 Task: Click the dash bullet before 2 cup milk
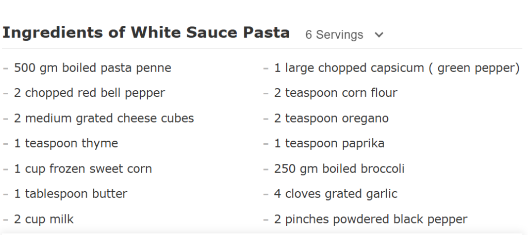point(6,220)
